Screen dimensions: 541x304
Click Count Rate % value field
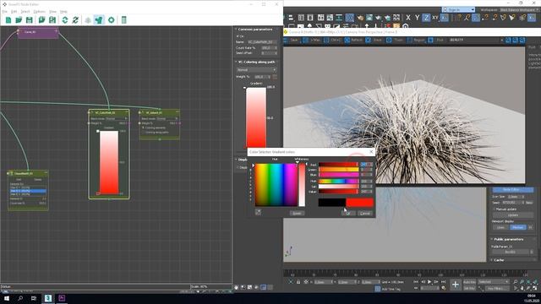click(x=269, y=47)
